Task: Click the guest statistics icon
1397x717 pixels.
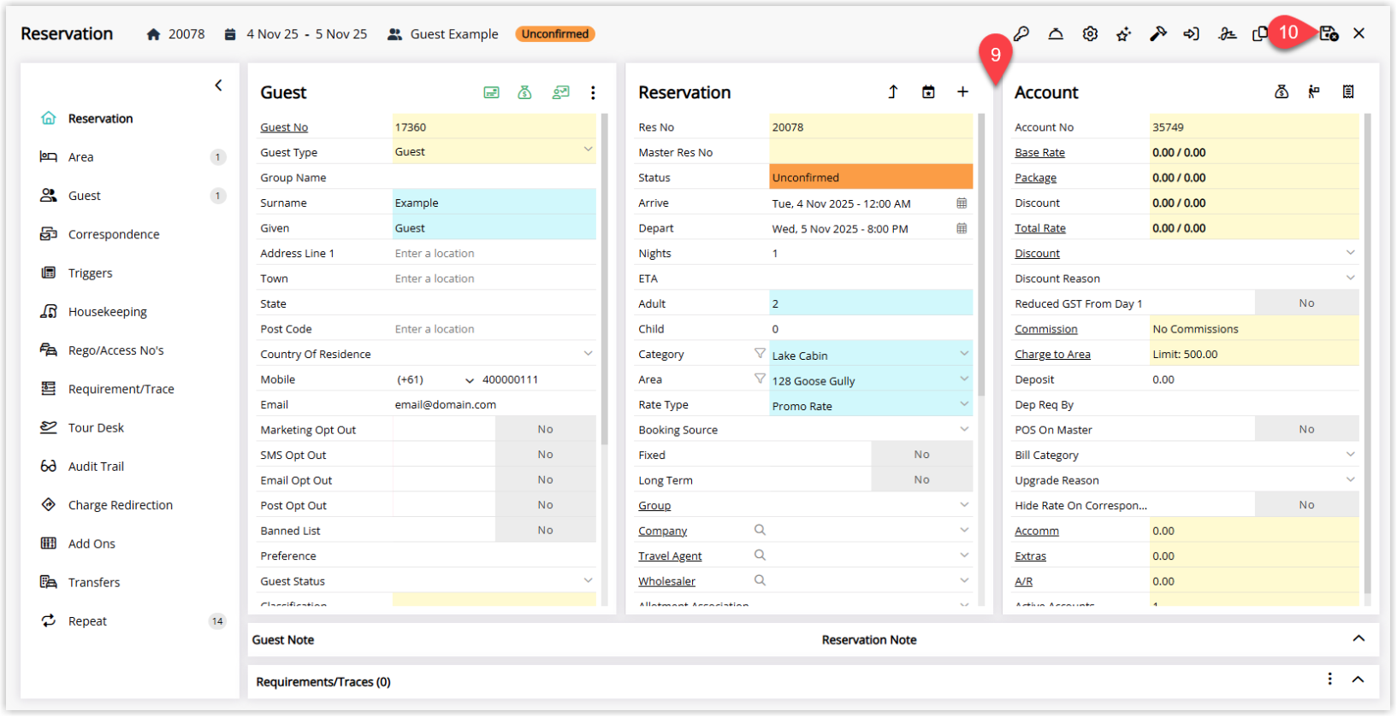Action: pos(560,92)
